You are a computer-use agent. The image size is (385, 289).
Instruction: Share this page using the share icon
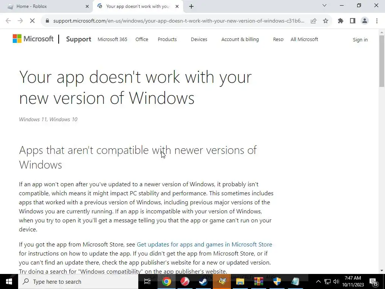tap(314, 21)
